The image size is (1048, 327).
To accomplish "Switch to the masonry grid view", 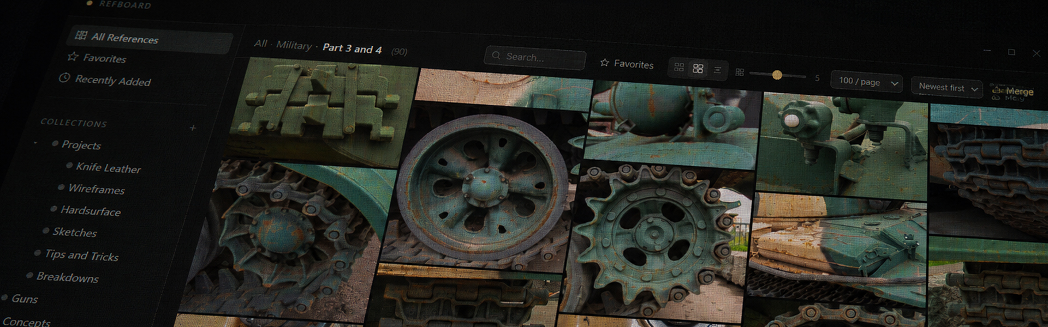I will pyautogui.click(x=698, y=69).
